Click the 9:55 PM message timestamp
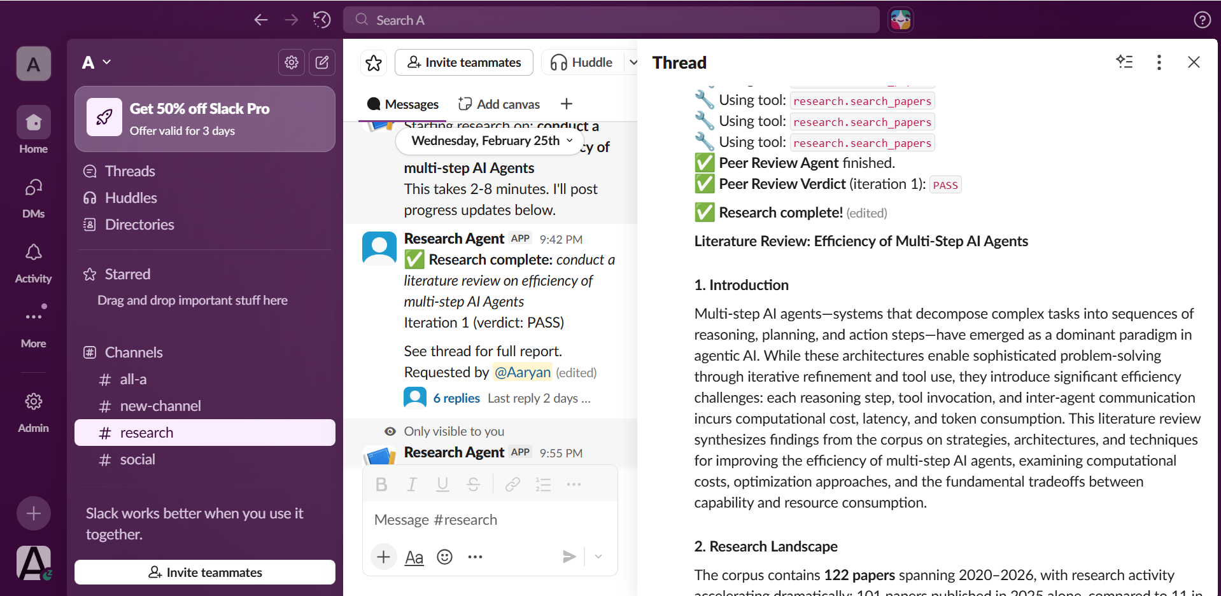This screenshot has height=596, width=1221. (561, 453)
